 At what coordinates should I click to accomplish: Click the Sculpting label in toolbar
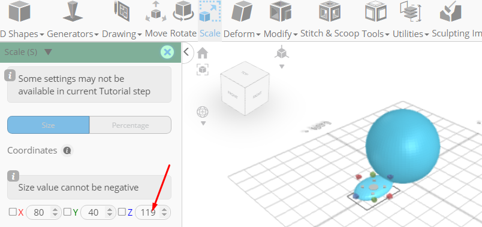(450, 33)
